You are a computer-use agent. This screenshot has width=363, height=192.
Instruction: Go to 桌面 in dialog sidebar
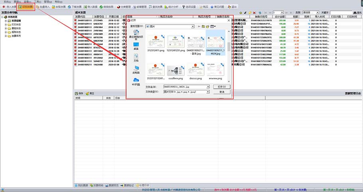[x=136, y=46]
